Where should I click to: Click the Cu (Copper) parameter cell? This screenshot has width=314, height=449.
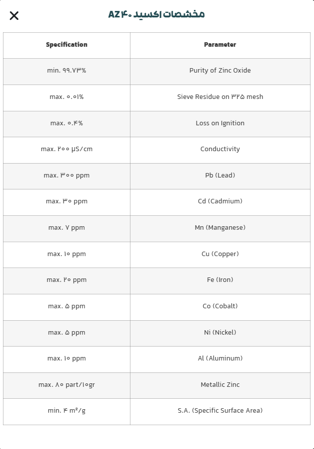pos(220,254)
